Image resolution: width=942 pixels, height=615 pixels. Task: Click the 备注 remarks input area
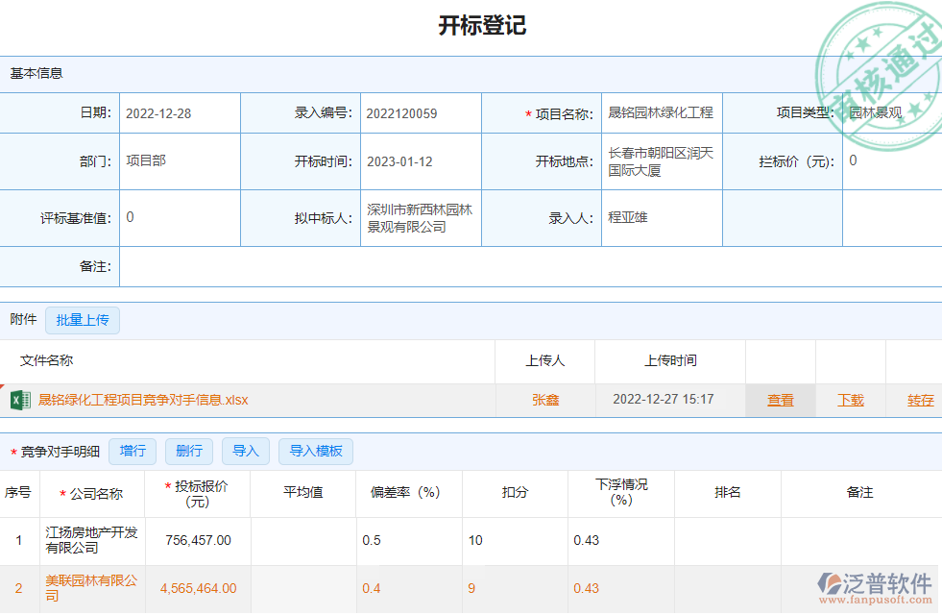[528, 266]
